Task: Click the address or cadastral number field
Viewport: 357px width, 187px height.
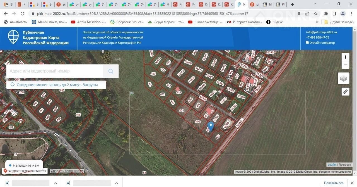Action: point(55,71)
